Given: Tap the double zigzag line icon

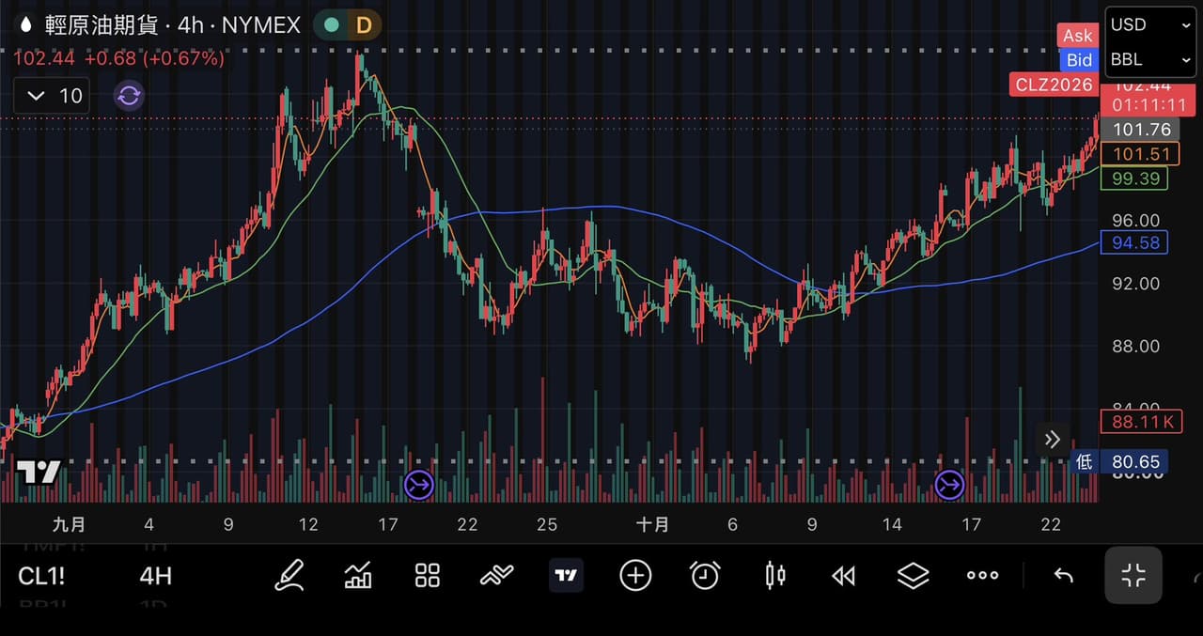Looking at the screenshot, I should [496, 575].
